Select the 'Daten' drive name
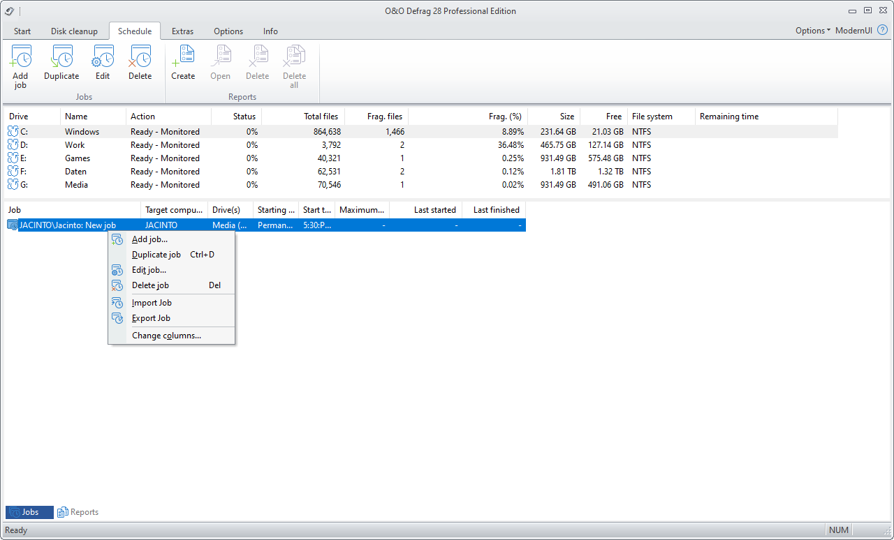The height and width of the screenshot is (540, 894). coord(75,172)
